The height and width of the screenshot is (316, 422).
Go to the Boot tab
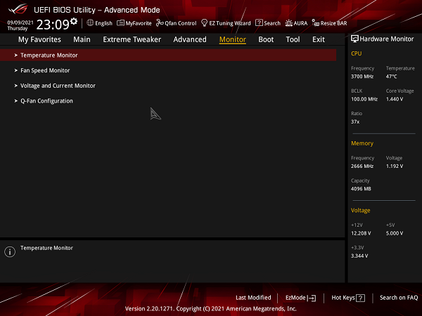tap(266, 40)
